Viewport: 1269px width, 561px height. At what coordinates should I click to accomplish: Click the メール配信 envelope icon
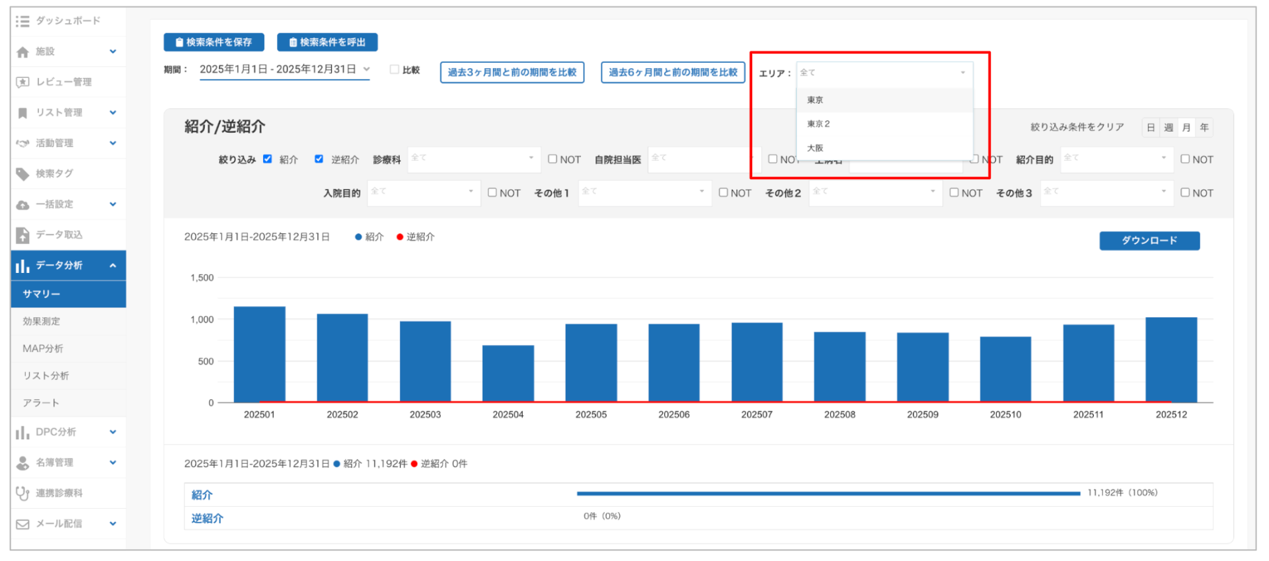pos(22,524)
